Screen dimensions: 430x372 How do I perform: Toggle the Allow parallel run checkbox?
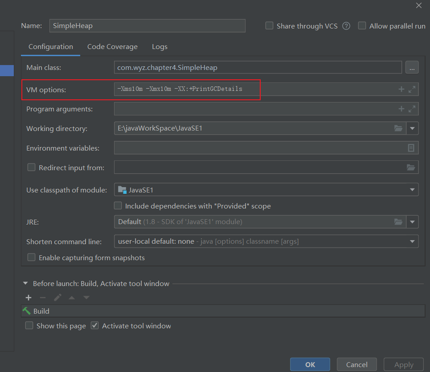coord(362,26)
